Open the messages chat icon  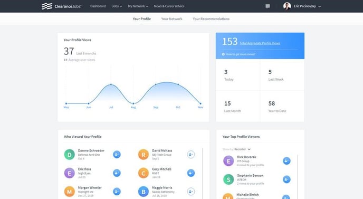point(268,6)
